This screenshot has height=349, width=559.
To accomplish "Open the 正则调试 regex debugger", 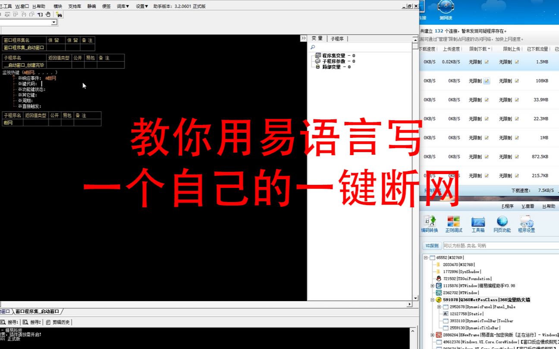I will tap(454, 224).
